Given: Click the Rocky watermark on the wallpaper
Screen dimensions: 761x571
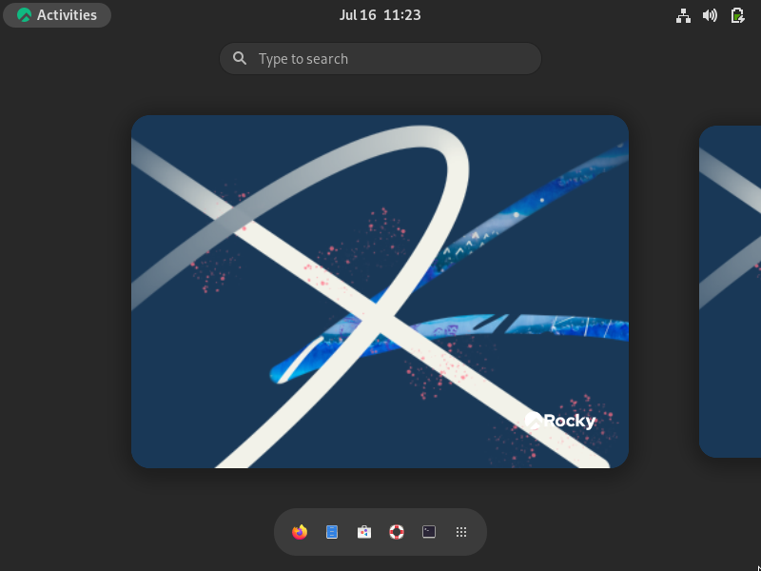Looking at the screenshot, I should click(562, 420).
